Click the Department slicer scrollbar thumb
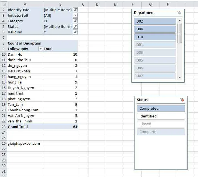Screen dimensions: 198x177 (x=180, y=33)
